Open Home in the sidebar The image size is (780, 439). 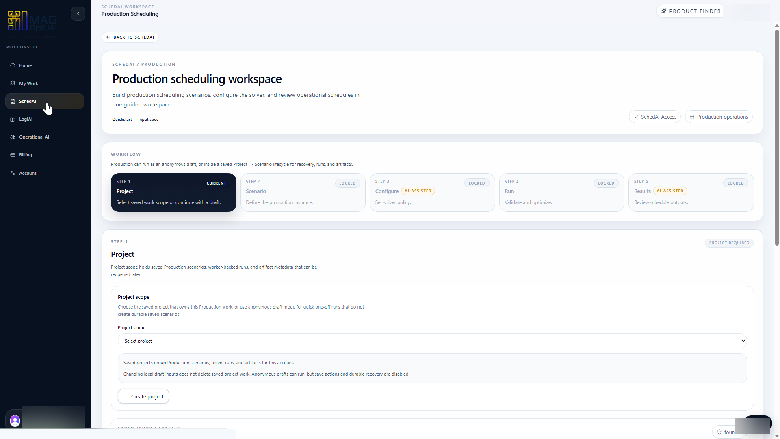coord(45,65)
